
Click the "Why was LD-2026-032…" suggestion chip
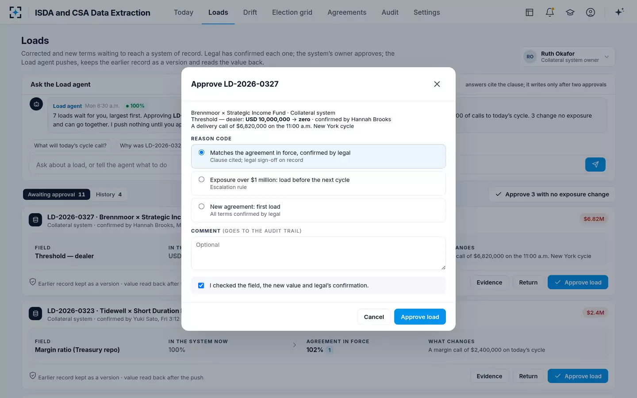tap(149, 145)
